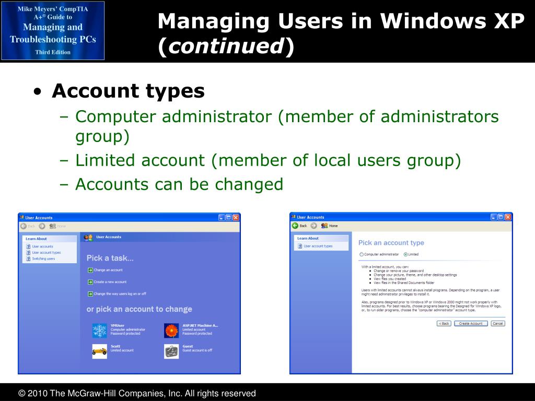Click 'Learn About' header in left window
Viewport: 535px width, 401px height.
click(36, 239)
